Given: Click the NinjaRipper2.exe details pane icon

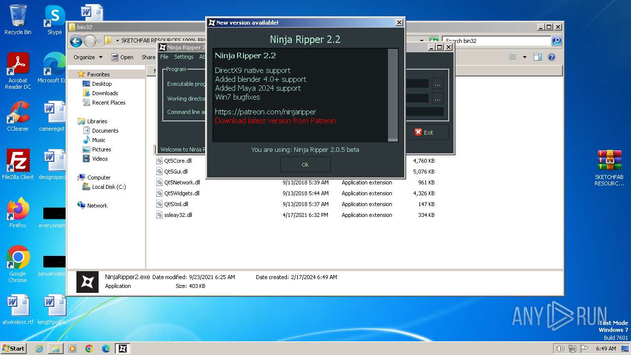Looking at the screenshot, I should pyautogui.click(x=87, y=282).
